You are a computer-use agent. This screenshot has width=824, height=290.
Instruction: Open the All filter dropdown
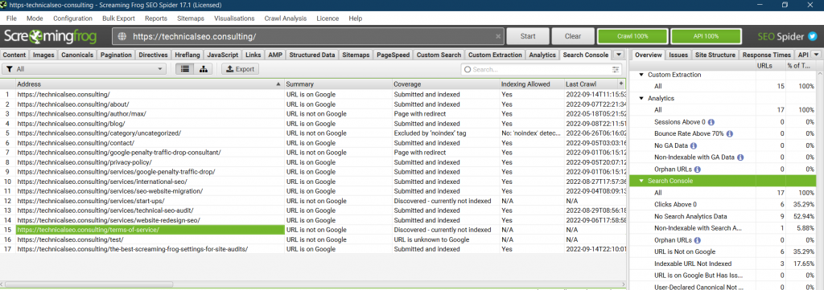[x=84, y=69]
